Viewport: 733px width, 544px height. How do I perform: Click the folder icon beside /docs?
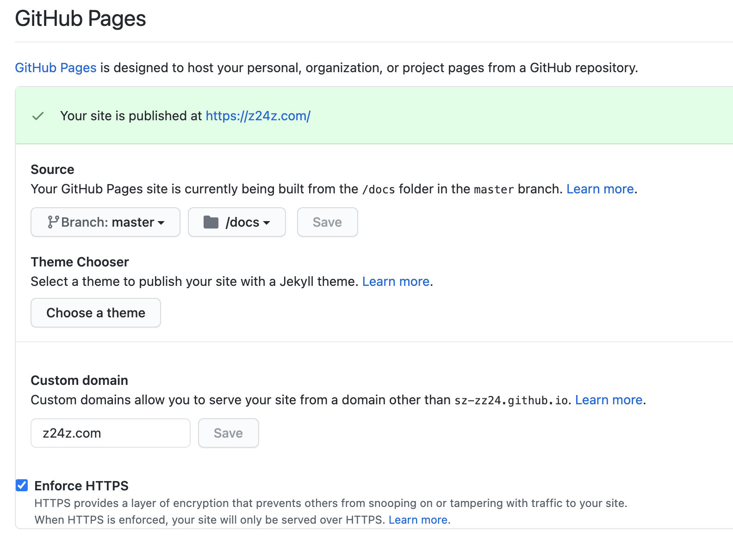click(211, 222)
